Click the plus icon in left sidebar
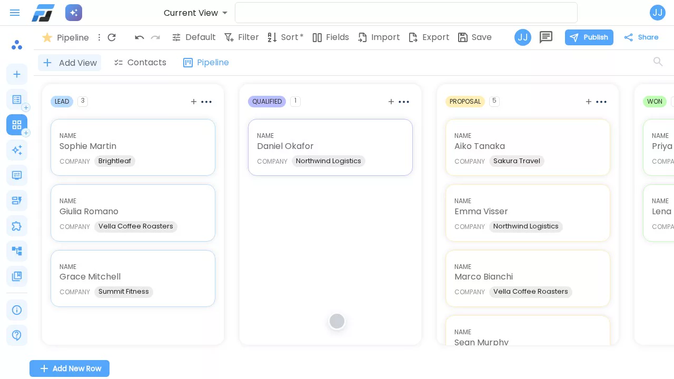The width and height of the screenshot is (674, 379). click(17, 74)
